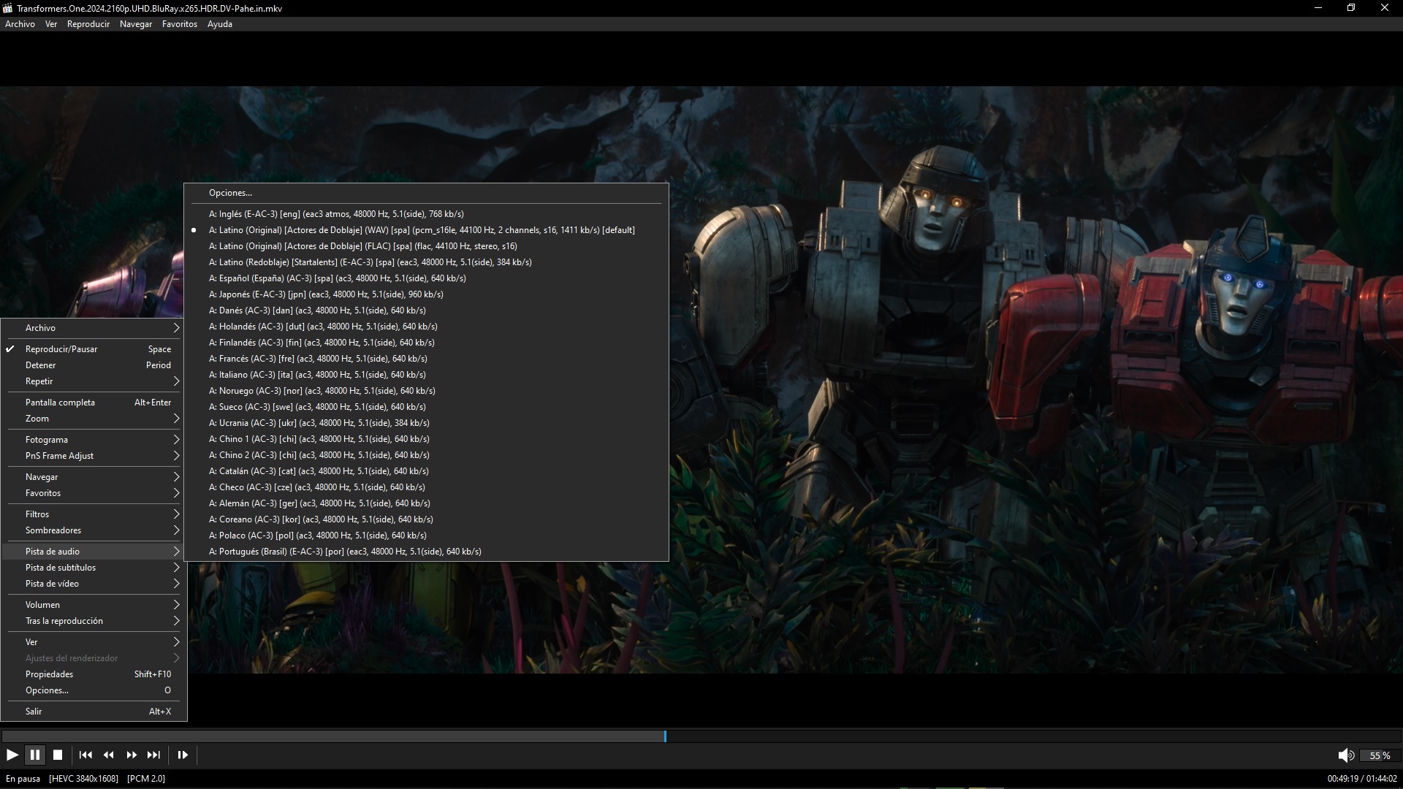Select the Catalán (AC-3) audio track

tap(426, 471)
